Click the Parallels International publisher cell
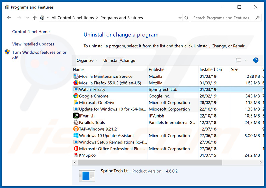The width and height of the screenshot is (266, 188). (x=172, y=122)
